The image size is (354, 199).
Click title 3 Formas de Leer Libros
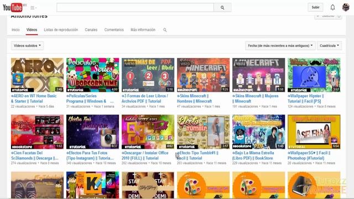pos(145,98)
